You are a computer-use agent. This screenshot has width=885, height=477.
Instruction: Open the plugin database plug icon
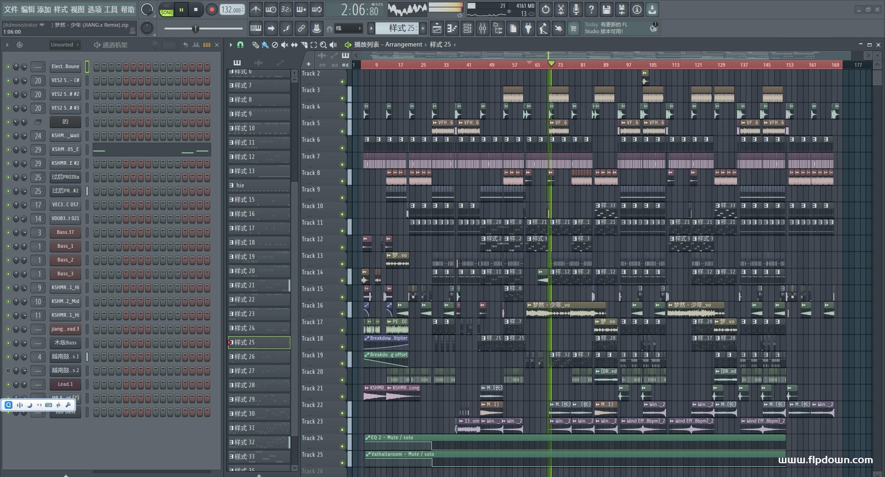(x=528, y=29)
